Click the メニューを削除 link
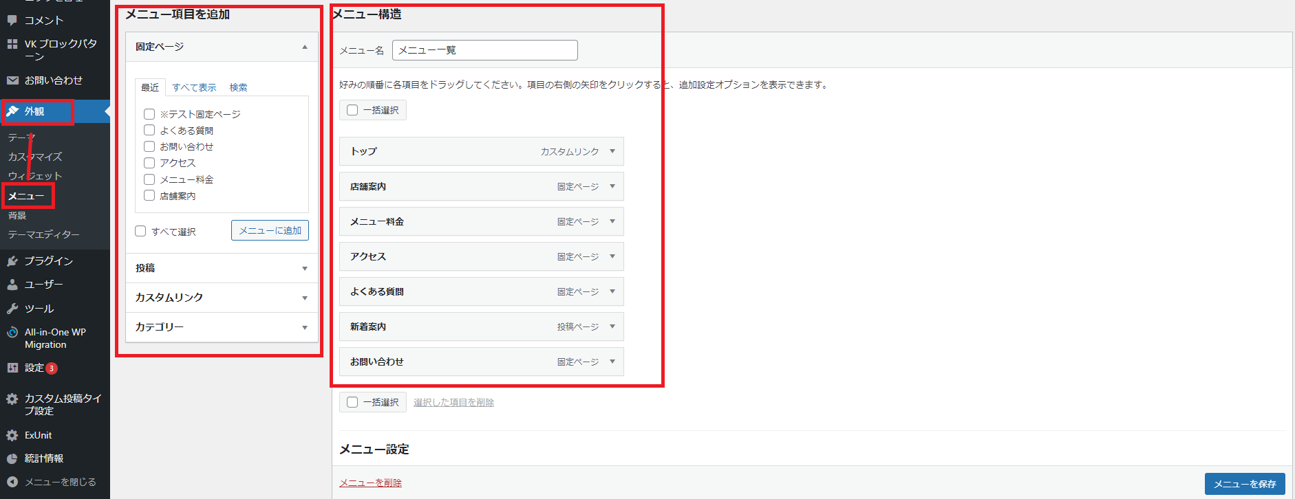This screenshot has width=1295, height=499. click(370, 483)
